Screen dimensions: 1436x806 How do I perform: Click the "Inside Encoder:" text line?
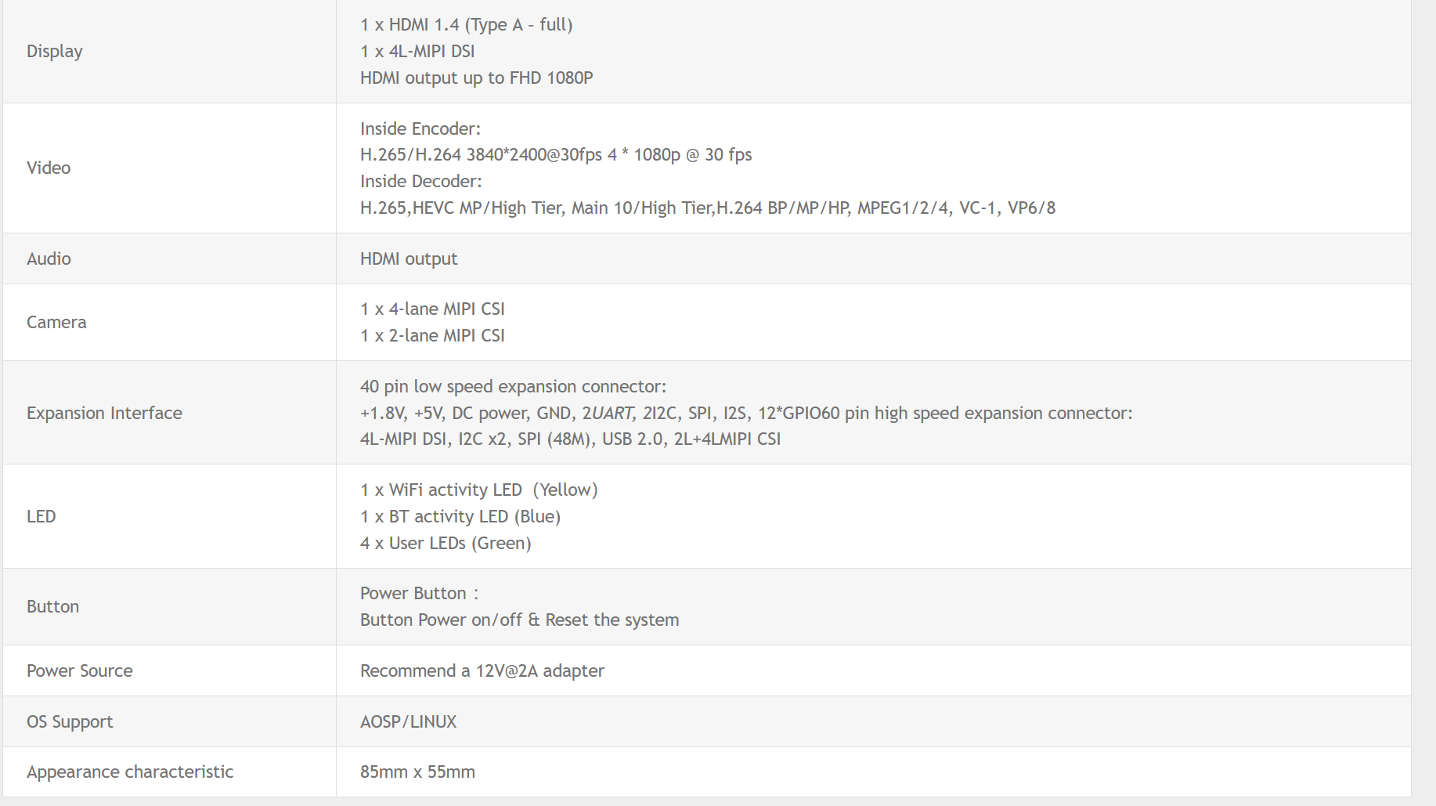coord(420,128)
